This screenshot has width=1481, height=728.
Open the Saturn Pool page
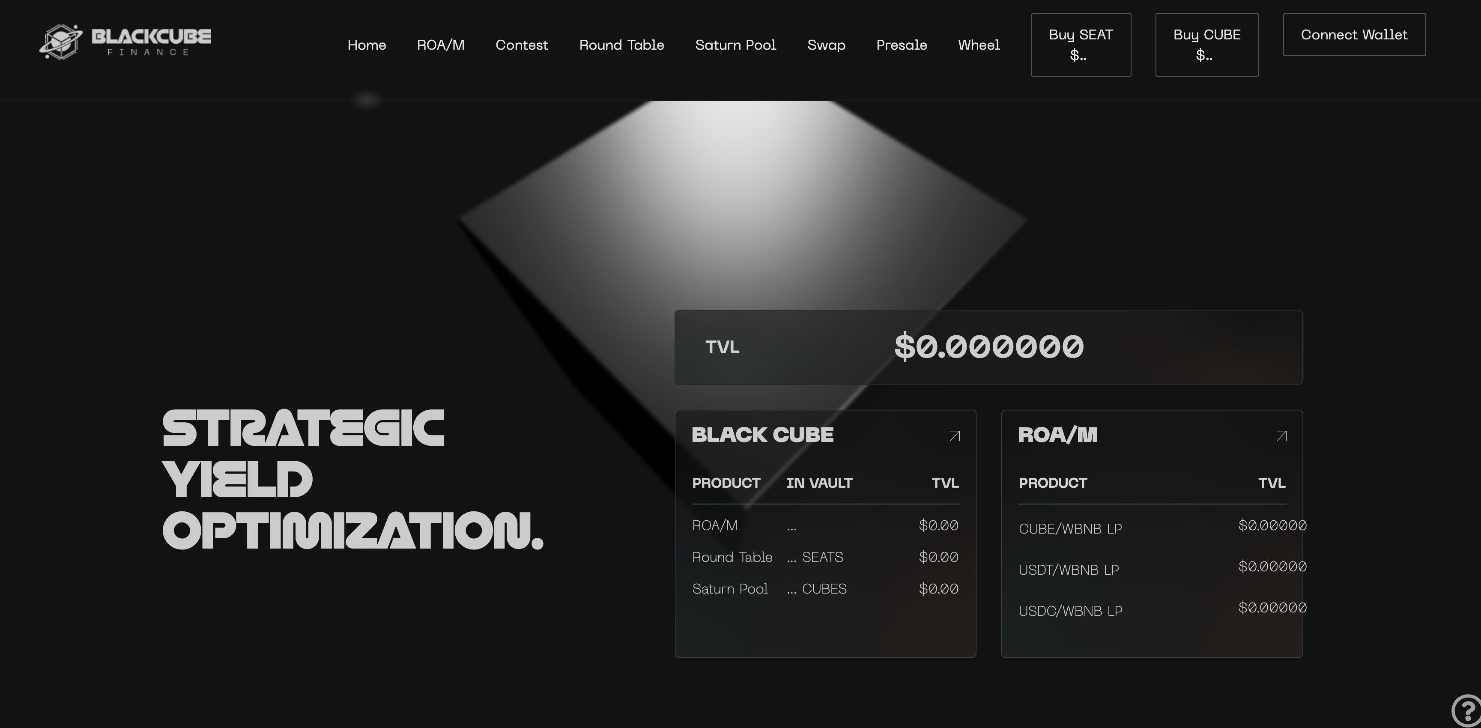click(x=736, y=45)
